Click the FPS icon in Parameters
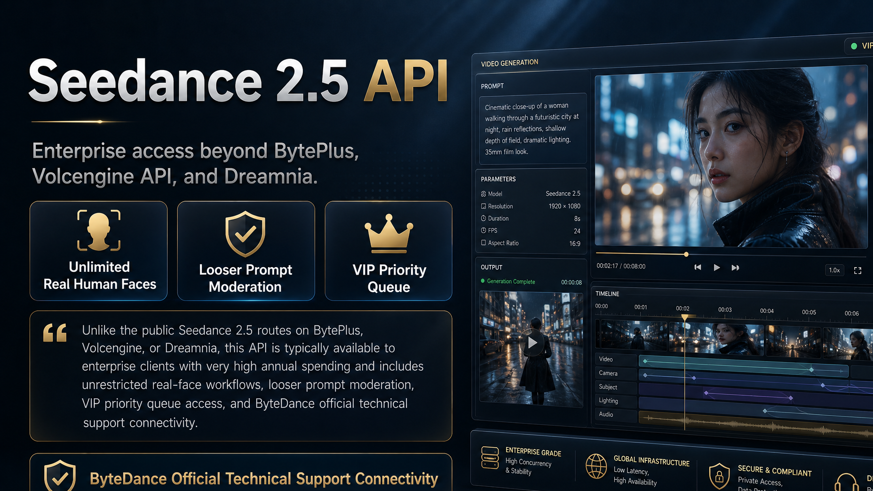This screenshot has height=491, width=873. point(483,230)
